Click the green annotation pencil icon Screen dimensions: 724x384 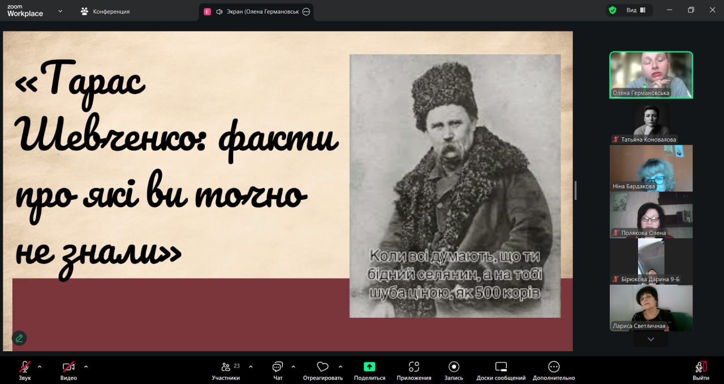19,338
